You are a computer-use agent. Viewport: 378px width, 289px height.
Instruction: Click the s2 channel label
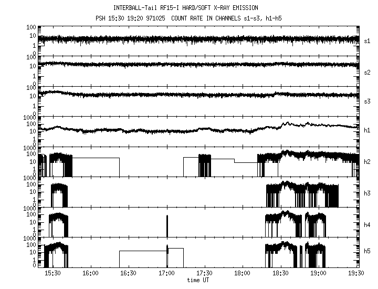pyautogui.click(x=367, y=71)
